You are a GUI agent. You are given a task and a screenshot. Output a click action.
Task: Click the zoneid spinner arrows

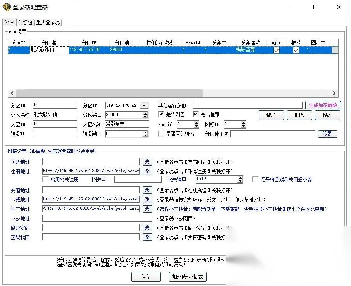[196, 124]
